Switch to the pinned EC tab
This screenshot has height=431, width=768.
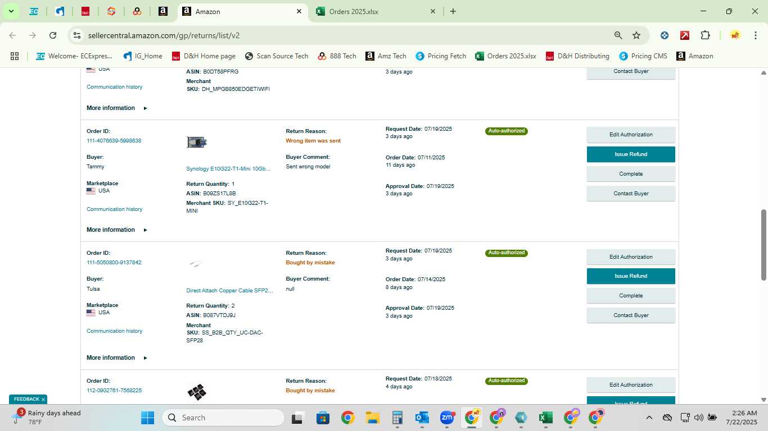click(x=34, y=11)
